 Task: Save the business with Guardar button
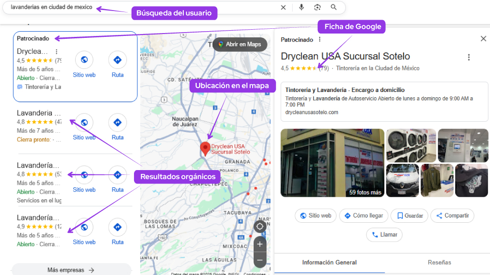(409, 216)
